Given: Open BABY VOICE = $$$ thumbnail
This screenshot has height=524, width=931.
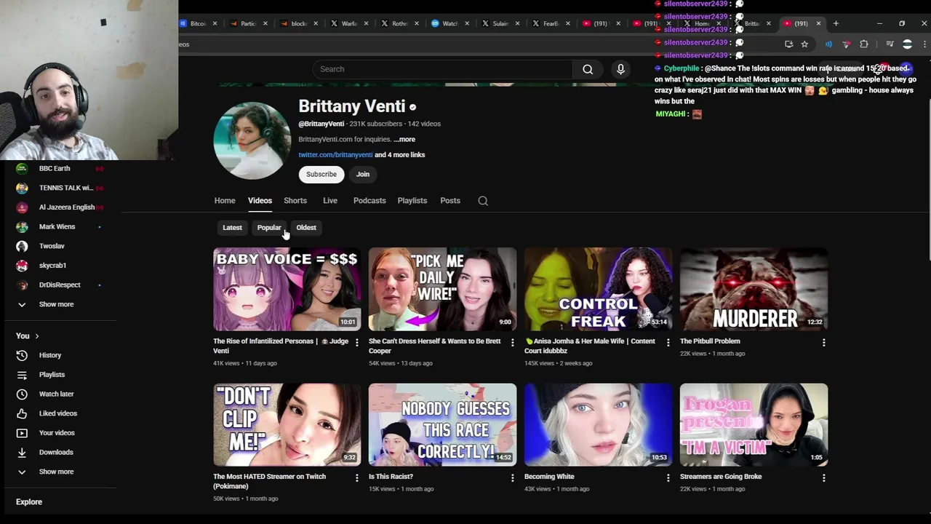Looking at the screenshot, I should pyautogui.click(x=287, y=290).
